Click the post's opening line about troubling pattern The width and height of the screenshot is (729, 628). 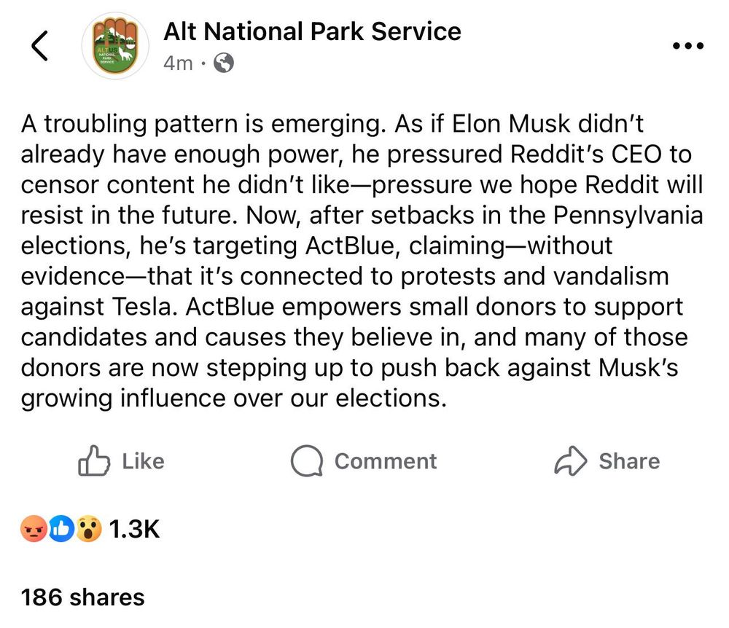[x=197, y=124]
